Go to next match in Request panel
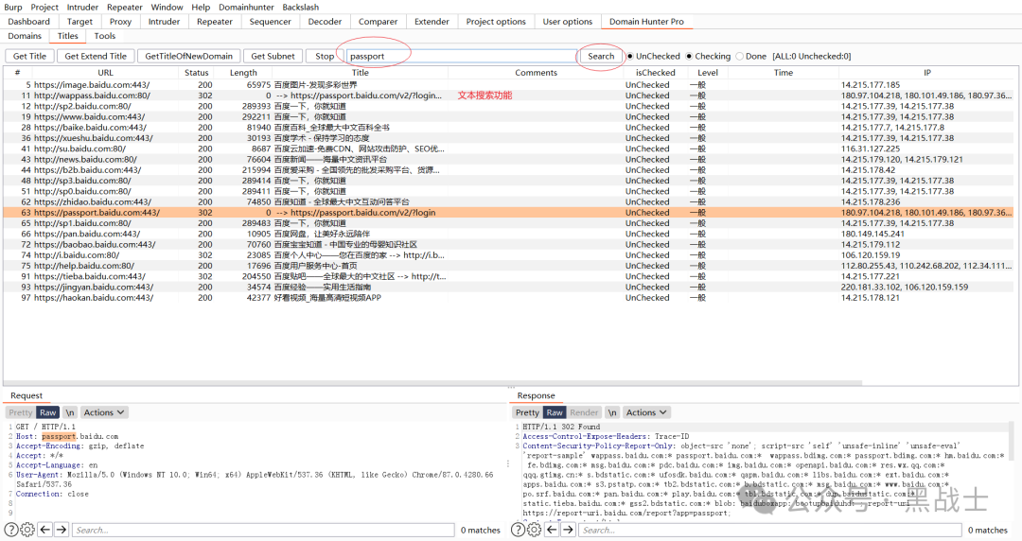 pyautogui.click(x=62, y=530)
